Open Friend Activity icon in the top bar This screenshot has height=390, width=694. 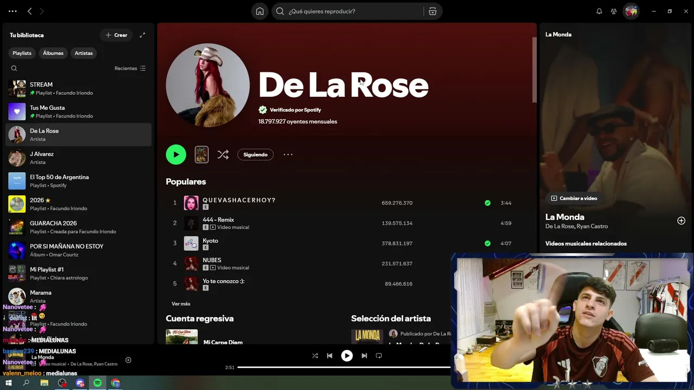[x=614, y=11]
